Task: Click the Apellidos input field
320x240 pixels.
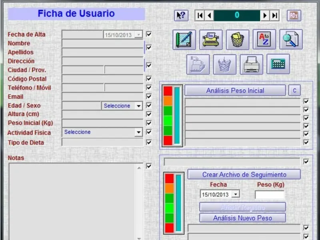Action: point(103,52)
